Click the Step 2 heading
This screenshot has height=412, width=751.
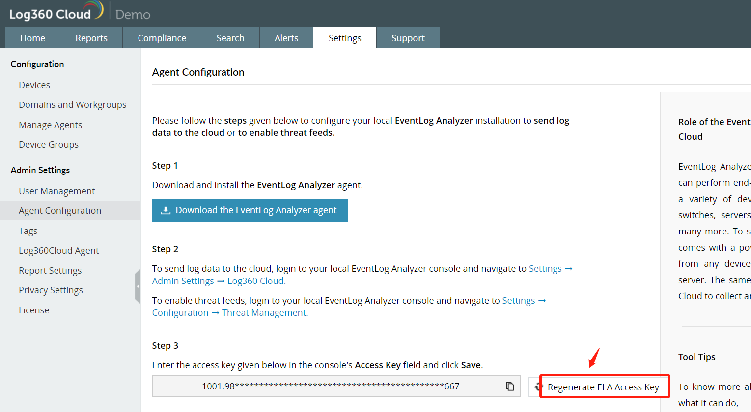tap(165, 249)
